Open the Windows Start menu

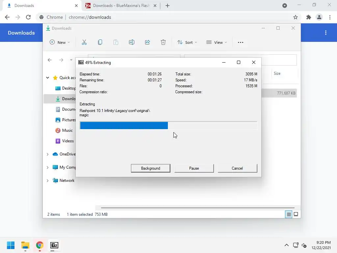point(11,245)
